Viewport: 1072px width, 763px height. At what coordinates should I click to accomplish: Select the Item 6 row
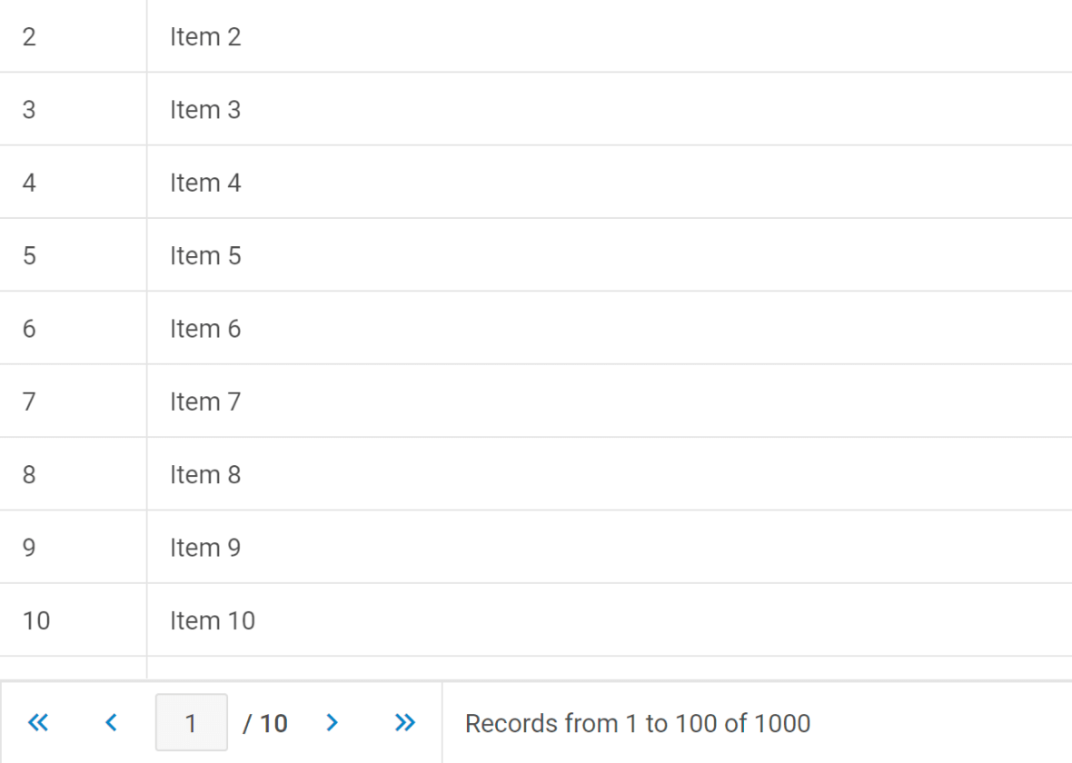coord(536,328)
